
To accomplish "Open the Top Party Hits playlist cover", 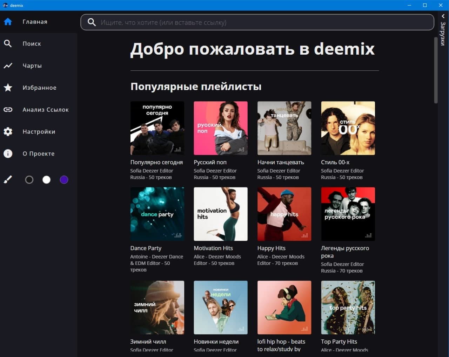I will point(348,308).
